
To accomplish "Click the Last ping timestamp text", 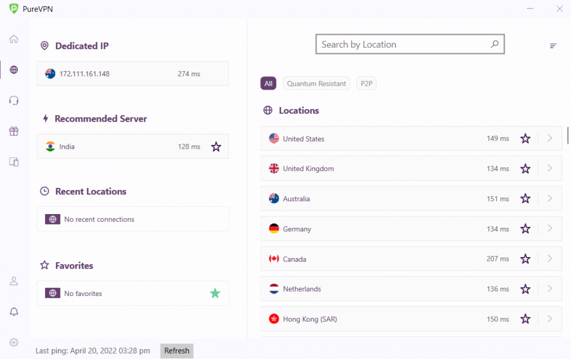I will [x=93, y=351].
